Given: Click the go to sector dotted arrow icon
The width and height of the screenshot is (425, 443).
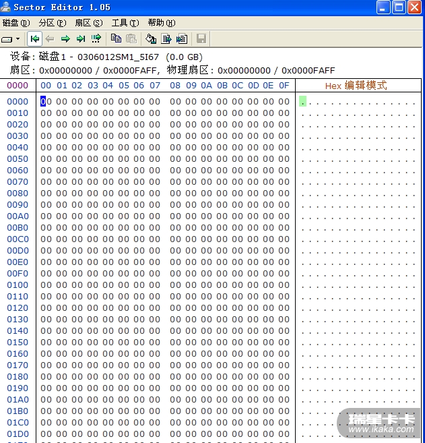Looking at the screenshot, I should tap(96, 38).
